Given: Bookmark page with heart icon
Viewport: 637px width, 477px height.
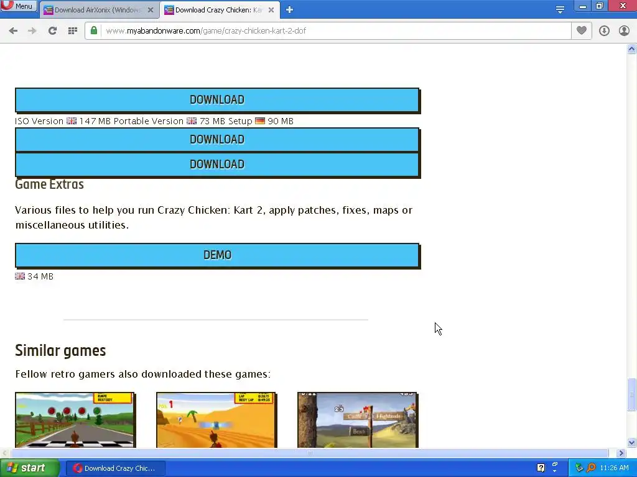Looking at the screenshot, I should click(582, 30).
